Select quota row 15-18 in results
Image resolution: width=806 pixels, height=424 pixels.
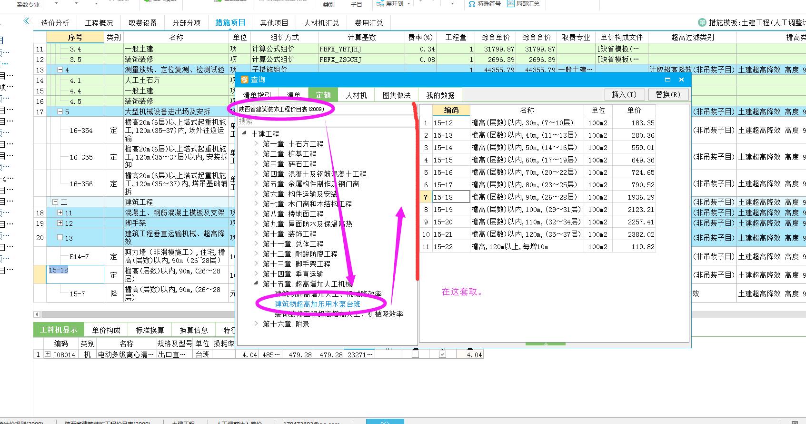point(537,197)
